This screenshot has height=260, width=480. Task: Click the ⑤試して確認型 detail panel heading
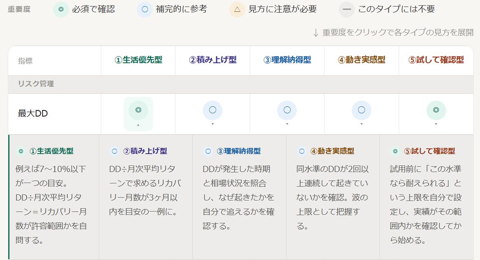[x=430, y=151]
